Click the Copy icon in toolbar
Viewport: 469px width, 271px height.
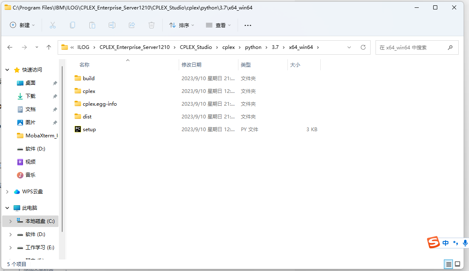tap(72, 25)
